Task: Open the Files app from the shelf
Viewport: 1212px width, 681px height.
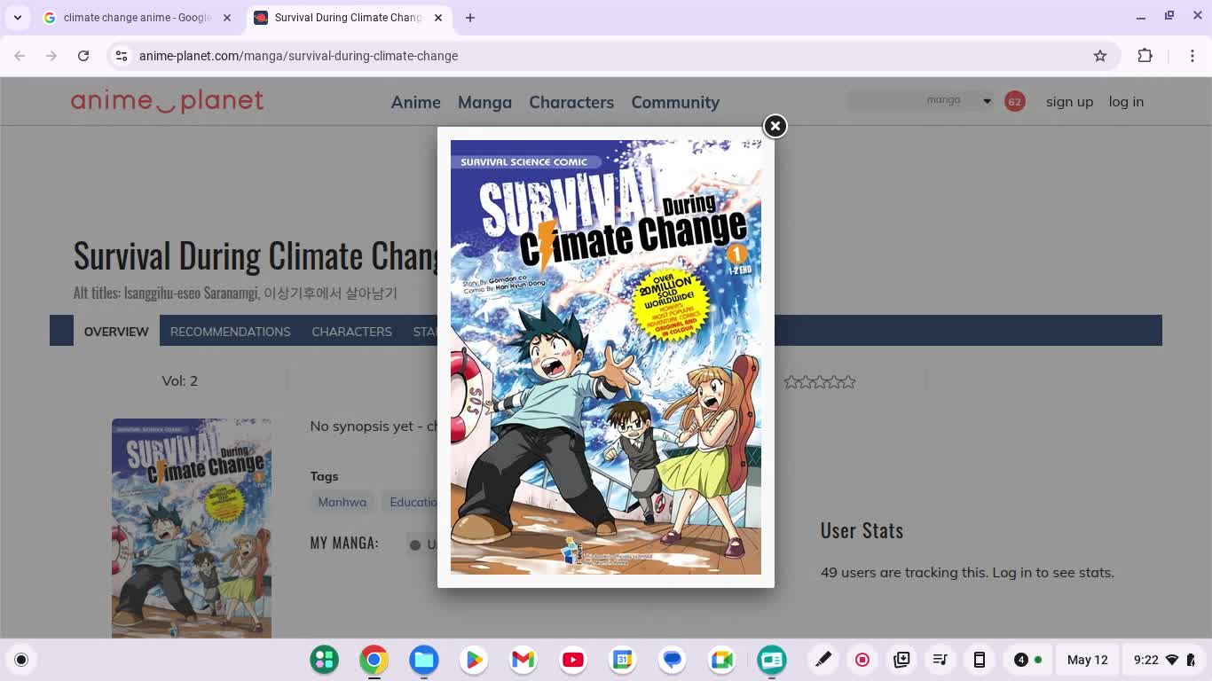Action: 424,660
